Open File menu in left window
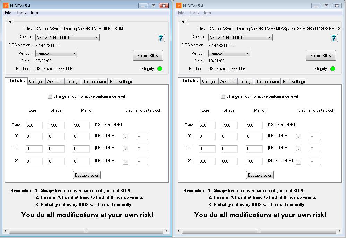Screen dimensions: 346x238 tap(8, 13)
